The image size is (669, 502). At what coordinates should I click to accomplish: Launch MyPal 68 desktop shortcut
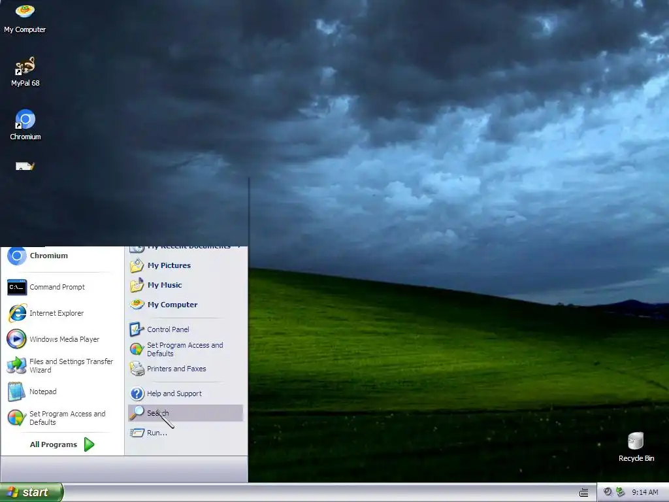click(25, 66)
